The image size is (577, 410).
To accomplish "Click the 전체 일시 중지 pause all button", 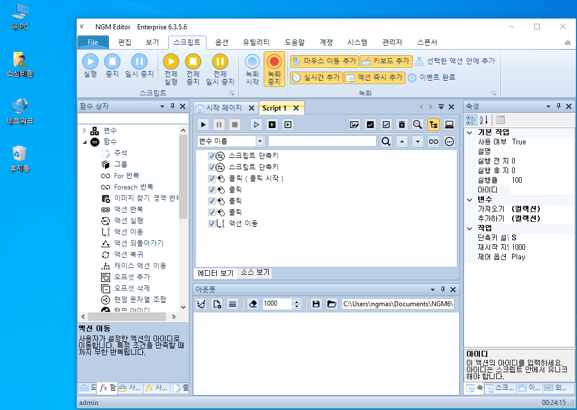I will 220,69.
